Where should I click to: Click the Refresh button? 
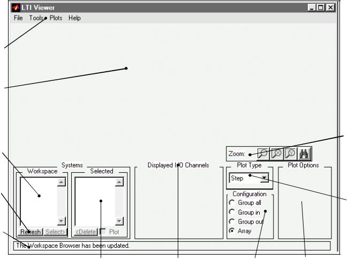click(x=31, y=232)
